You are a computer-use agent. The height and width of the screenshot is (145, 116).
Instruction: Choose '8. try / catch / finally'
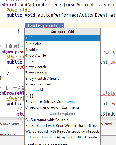(62, 79)
